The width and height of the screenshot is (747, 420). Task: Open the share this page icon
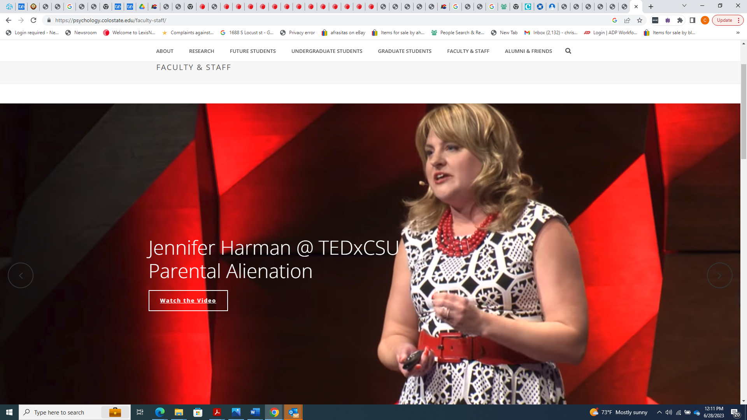point(627,20)
